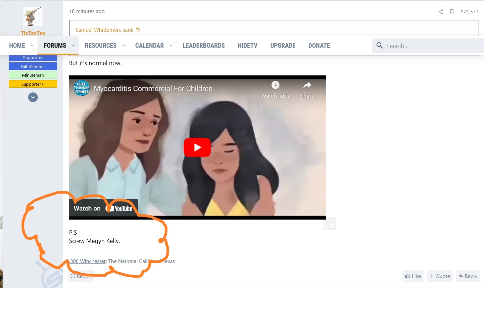
Task: Go to HOME navigation tab
Action: tap(17, 45)
